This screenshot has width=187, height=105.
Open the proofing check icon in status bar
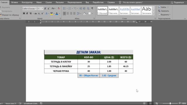click(20, 104)
